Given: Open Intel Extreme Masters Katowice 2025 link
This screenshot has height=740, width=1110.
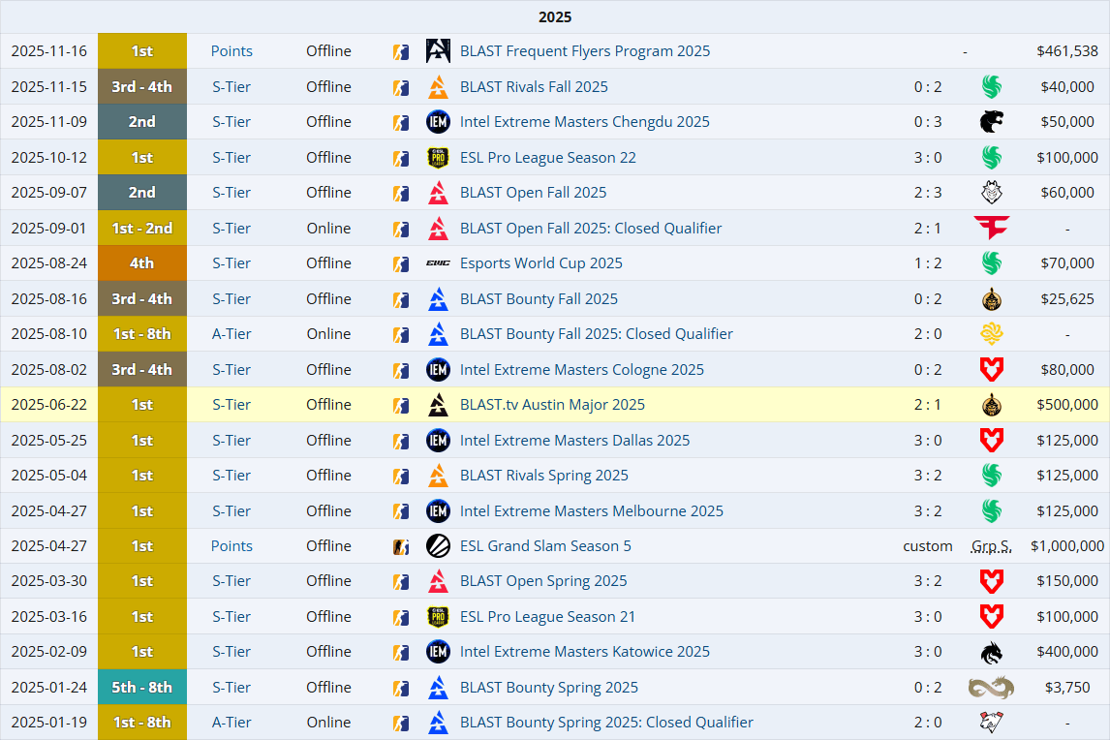Looking at the screenshot, I should pyautogui.click(x=585, y=652).
